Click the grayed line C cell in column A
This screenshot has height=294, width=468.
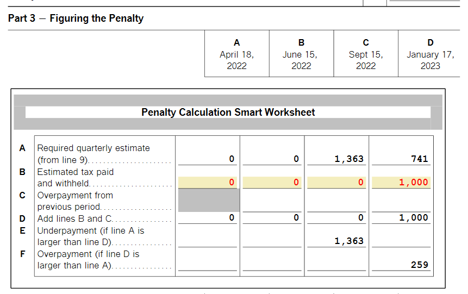[x=209, y=201]
